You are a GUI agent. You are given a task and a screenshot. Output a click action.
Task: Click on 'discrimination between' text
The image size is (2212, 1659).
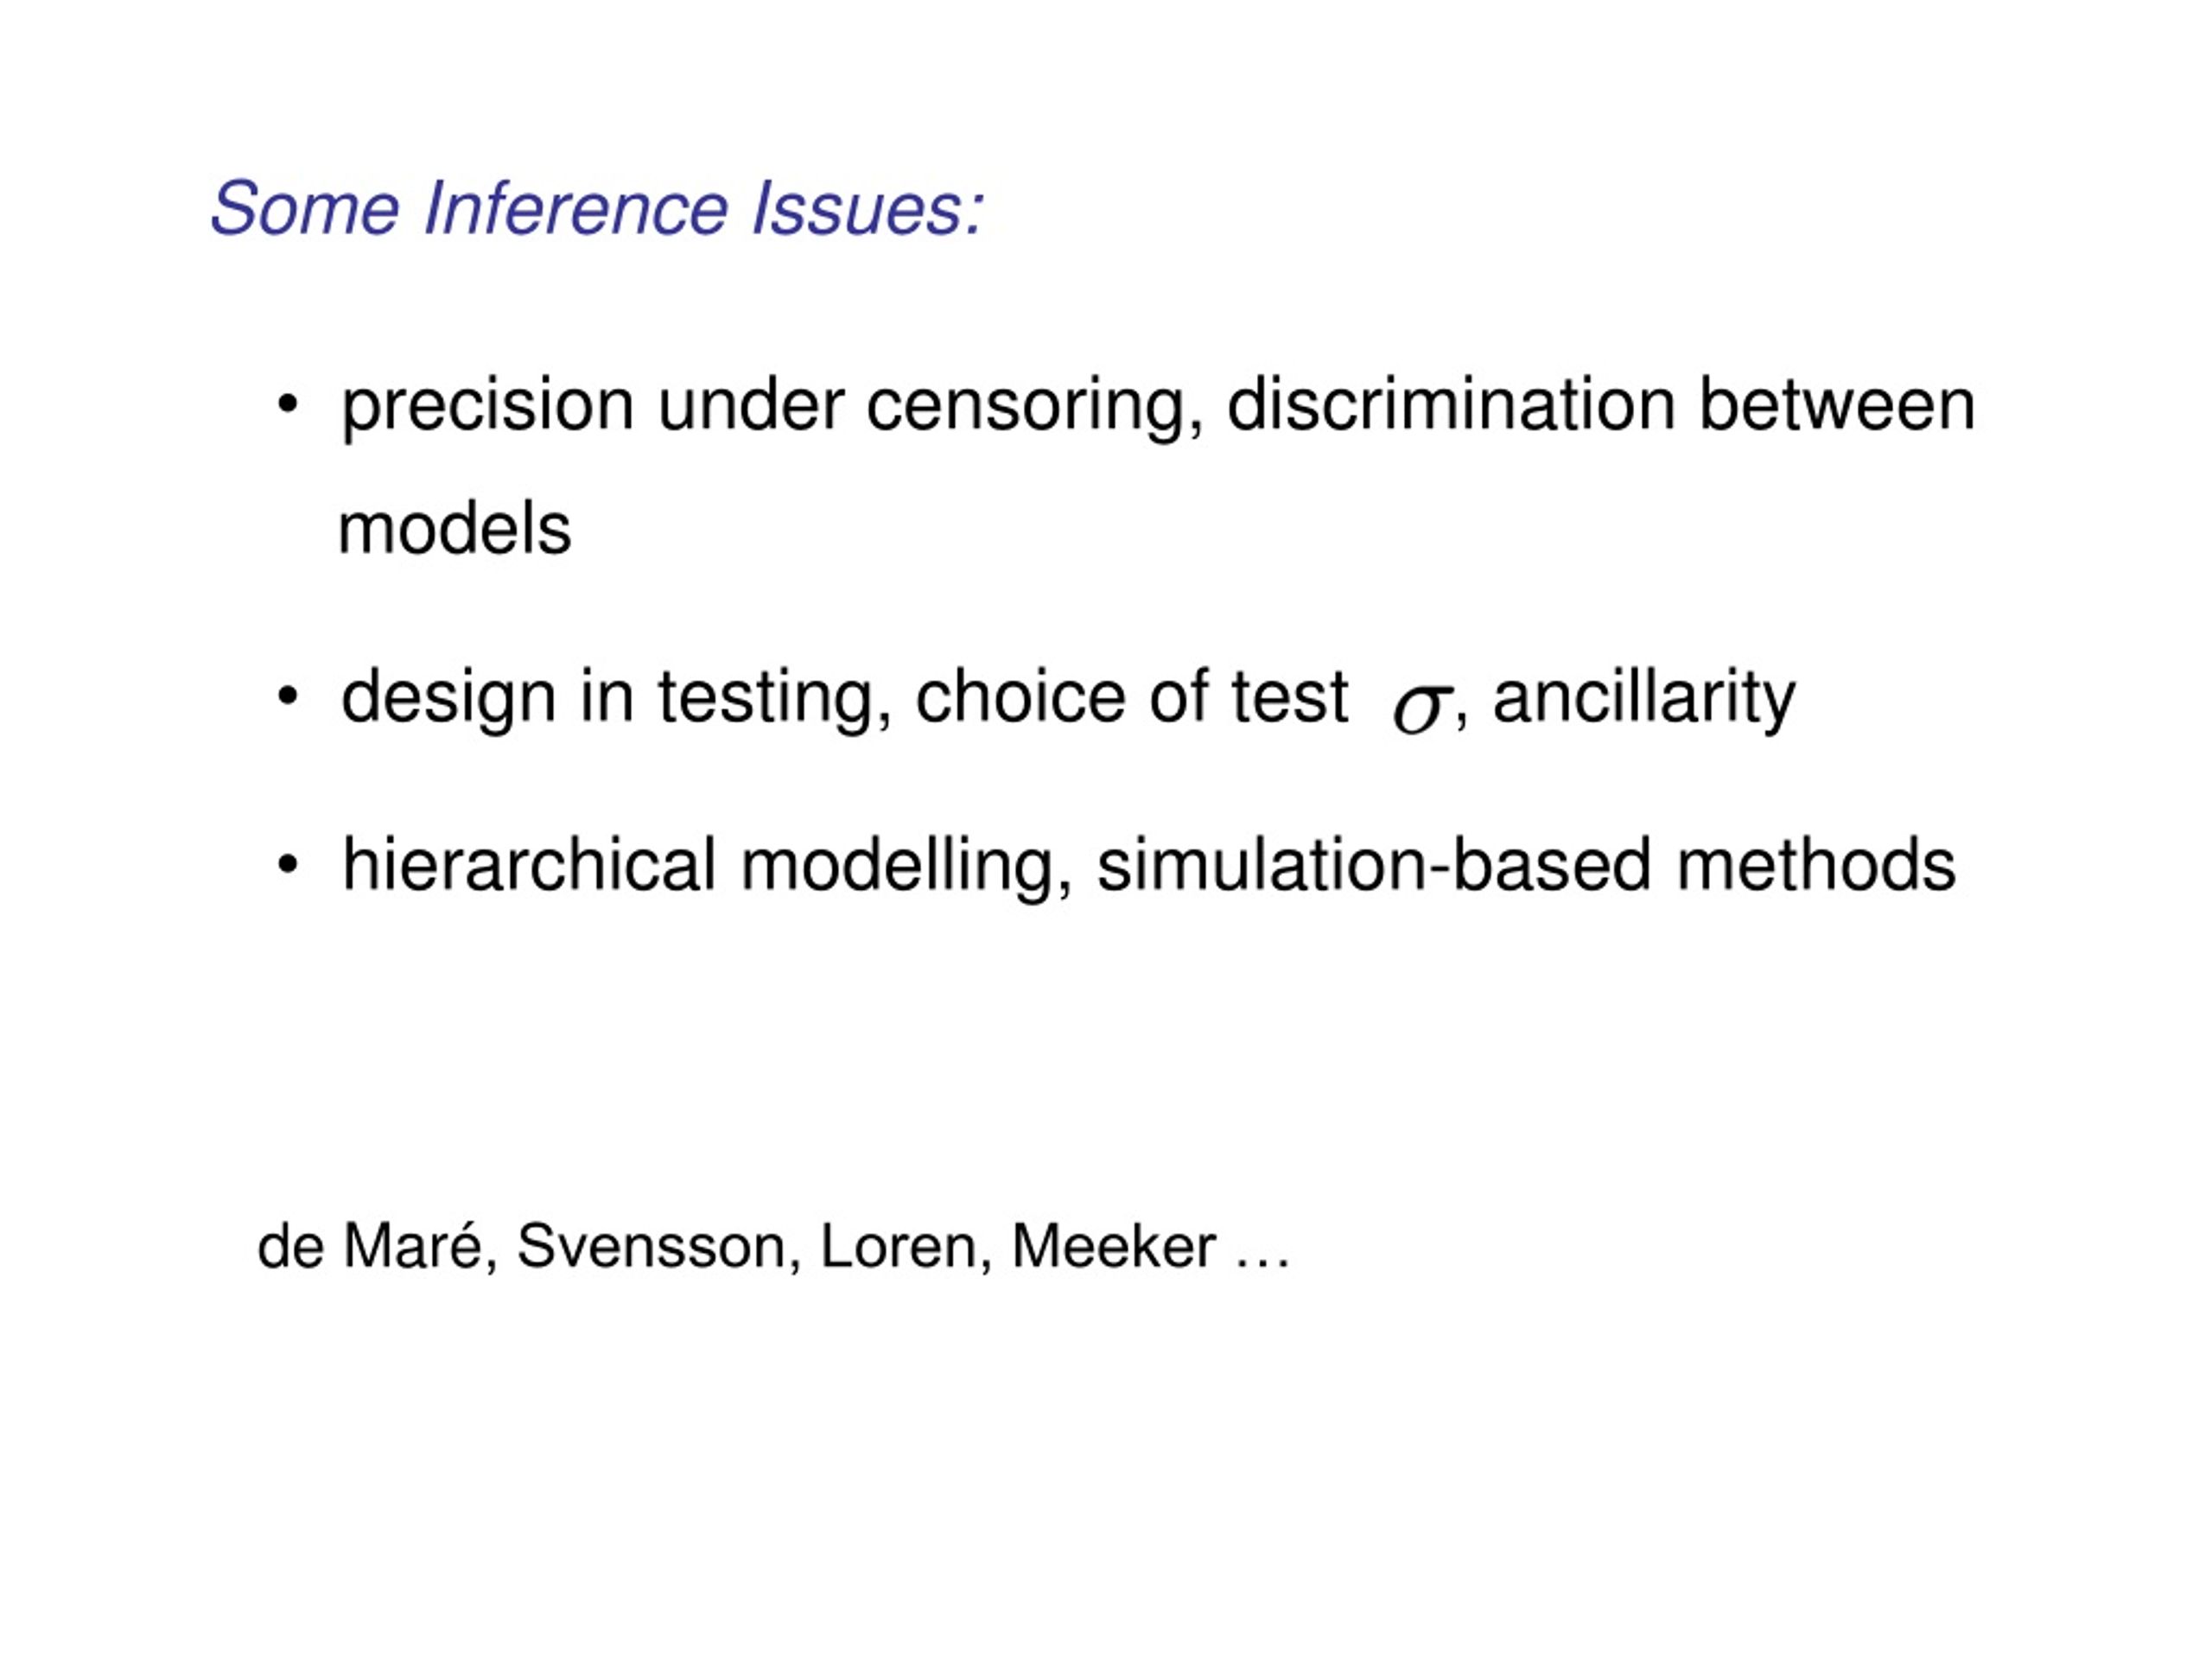tap(1601, 405)
